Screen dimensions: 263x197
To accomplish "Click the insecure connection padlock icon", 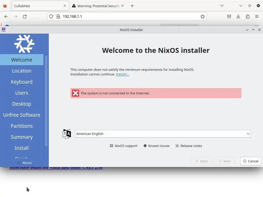I will click(x=58, y=16).
